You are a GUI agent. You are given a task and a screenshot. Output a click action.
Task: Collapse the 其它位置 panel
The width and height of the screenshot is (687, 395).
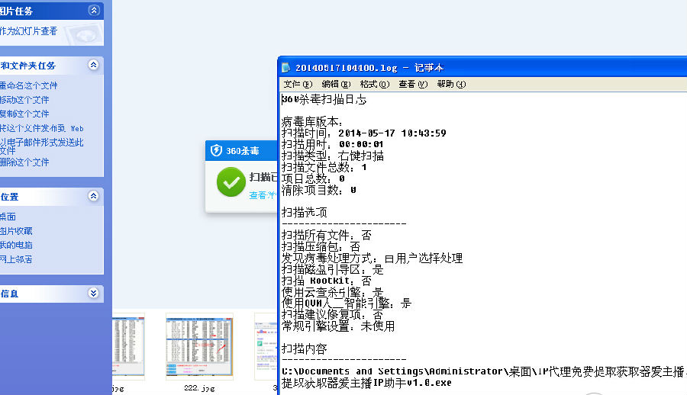[93, 196]
